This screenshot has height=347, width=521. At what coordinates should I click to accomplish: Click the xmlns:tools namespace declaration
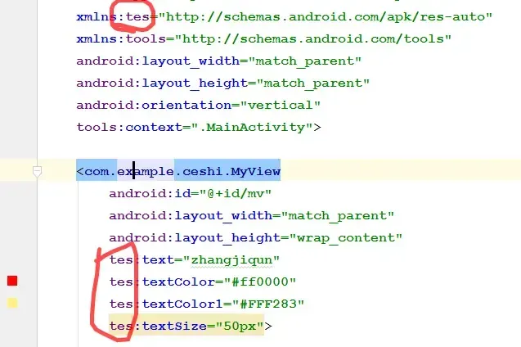click(x=264, y=39)
